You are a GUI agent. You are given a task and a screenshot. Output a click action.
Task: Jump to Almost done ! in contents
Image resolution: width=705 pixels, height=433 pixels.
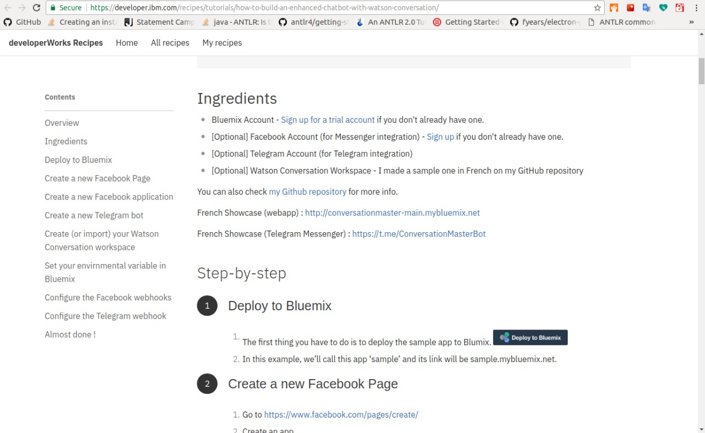[x=70, y=335]
